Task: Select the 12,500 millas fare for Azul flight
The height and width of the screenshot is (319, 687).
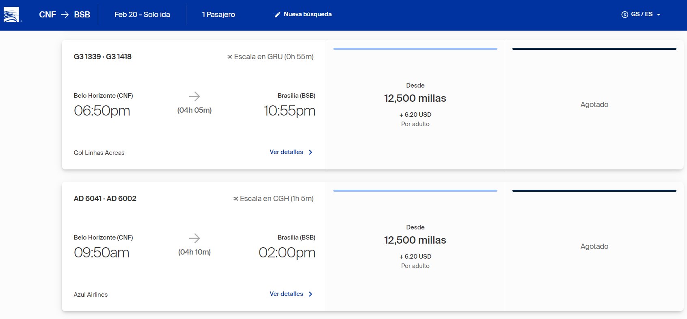Action: [x=415, y=246]
